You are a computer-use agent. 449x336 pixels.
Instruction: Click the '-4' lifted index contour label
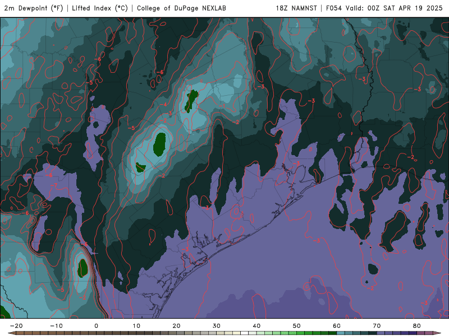(163, 105)
